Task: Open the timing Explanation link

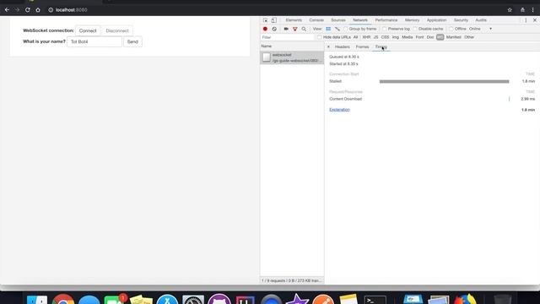Action: pyautogui.click(x=339, y=110)
